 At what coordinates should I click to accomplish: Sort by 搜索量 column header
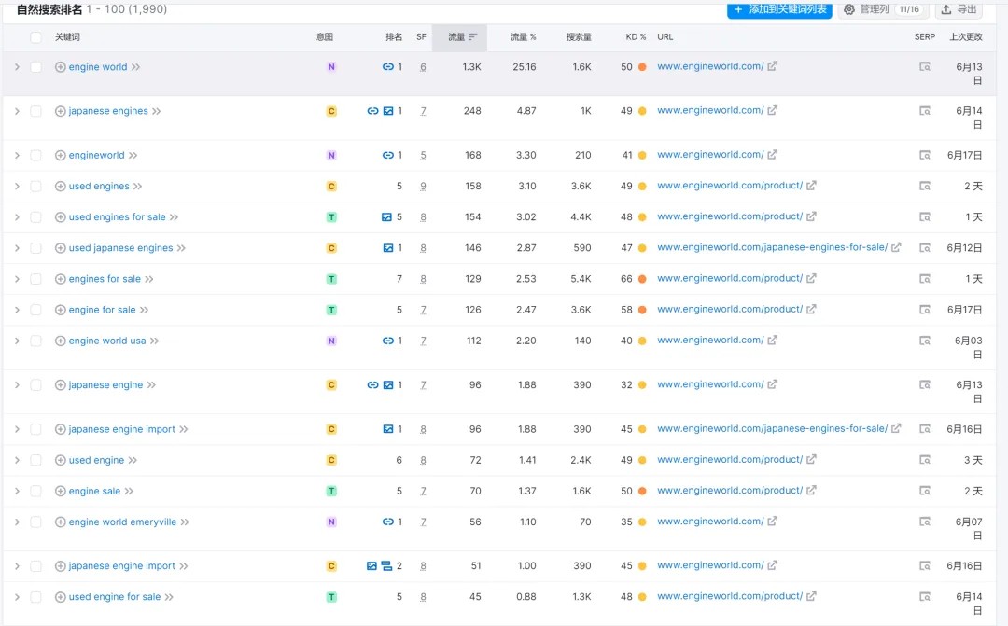(x=579, y=37)
